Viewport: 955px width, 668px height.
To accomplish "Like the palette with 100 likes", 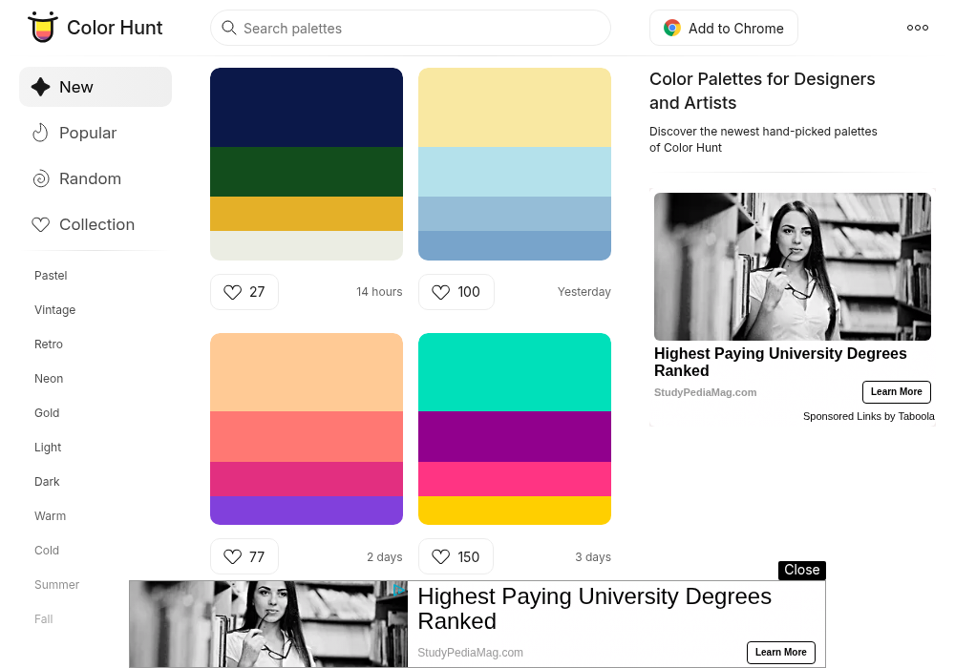I will (456, 292).
